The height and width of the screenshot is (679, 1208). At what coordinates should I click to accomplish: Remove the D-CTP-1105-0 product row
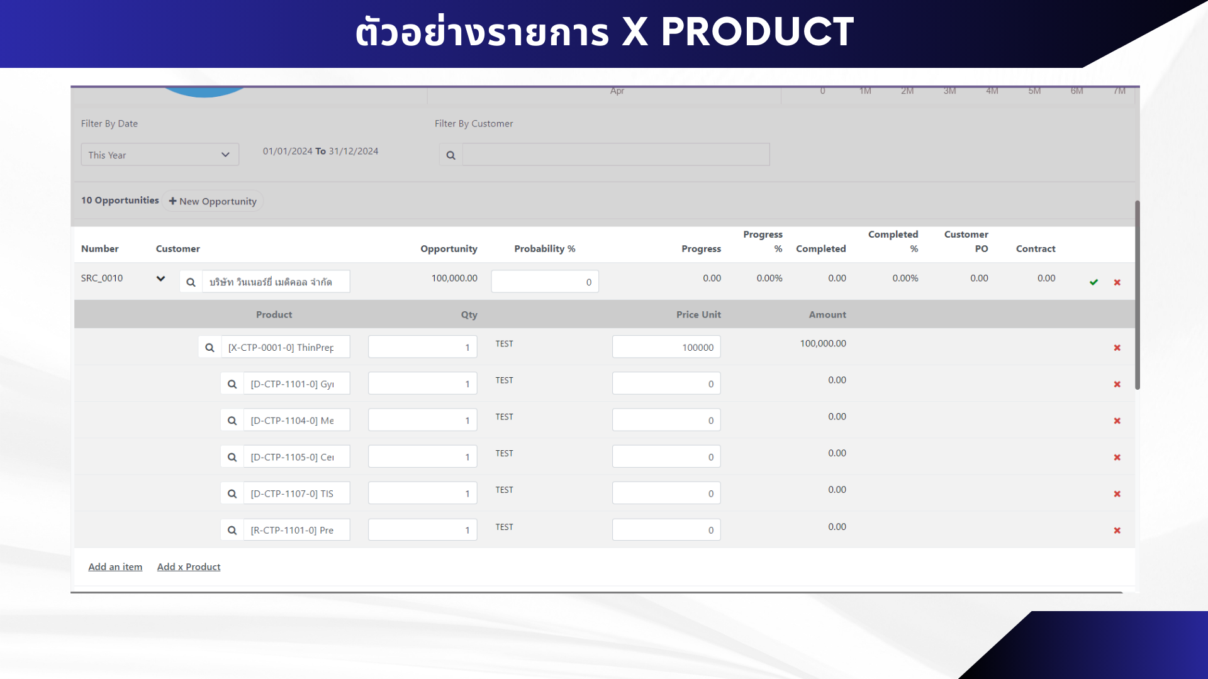click(x=1117, y=457)
